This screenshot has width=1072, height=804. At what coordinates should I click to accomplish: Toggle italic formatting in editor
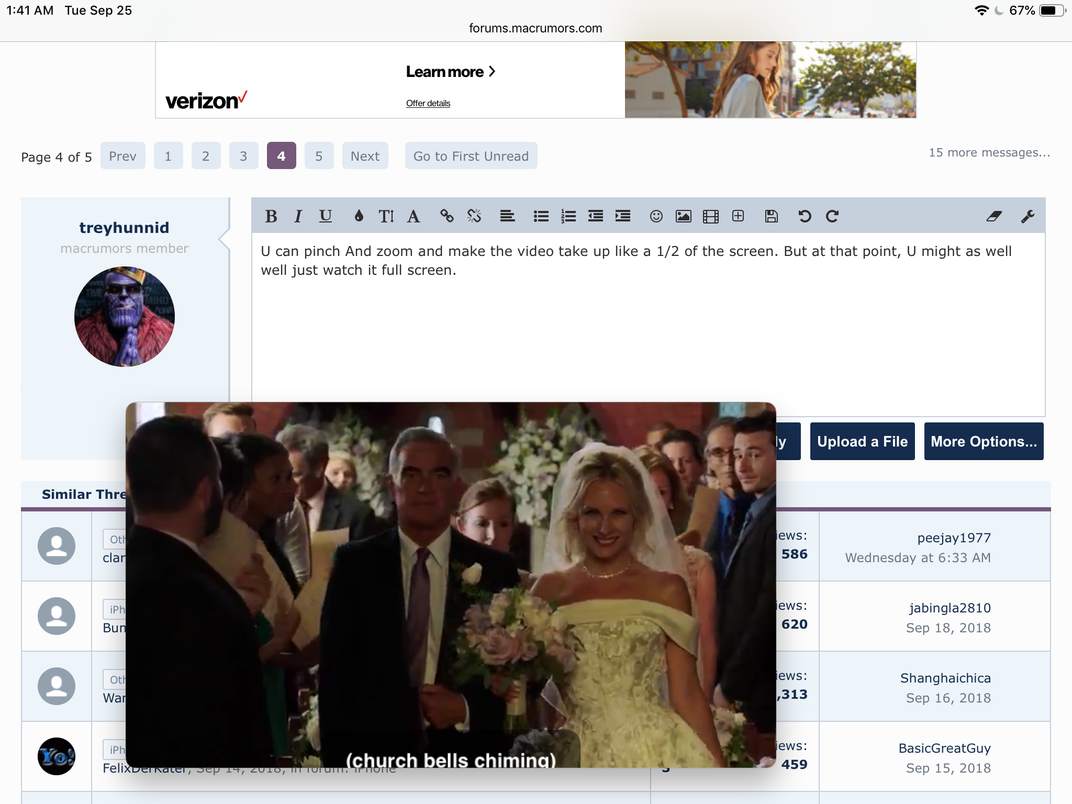(298, 216)
